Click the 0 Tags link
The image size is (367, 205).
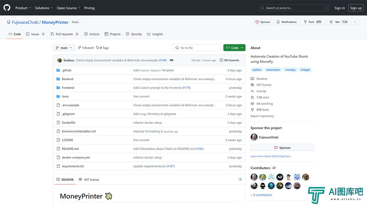click(x=102, y=48)
